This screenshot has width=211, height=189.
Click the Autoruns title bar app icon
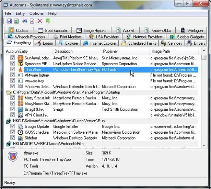click(6, 5)
